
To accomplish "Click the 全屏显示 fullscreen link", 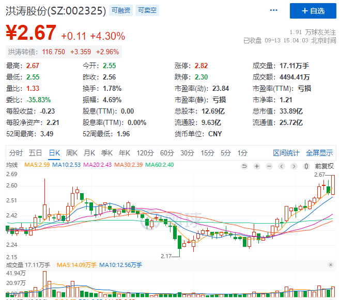I will [x=319, y=153].
